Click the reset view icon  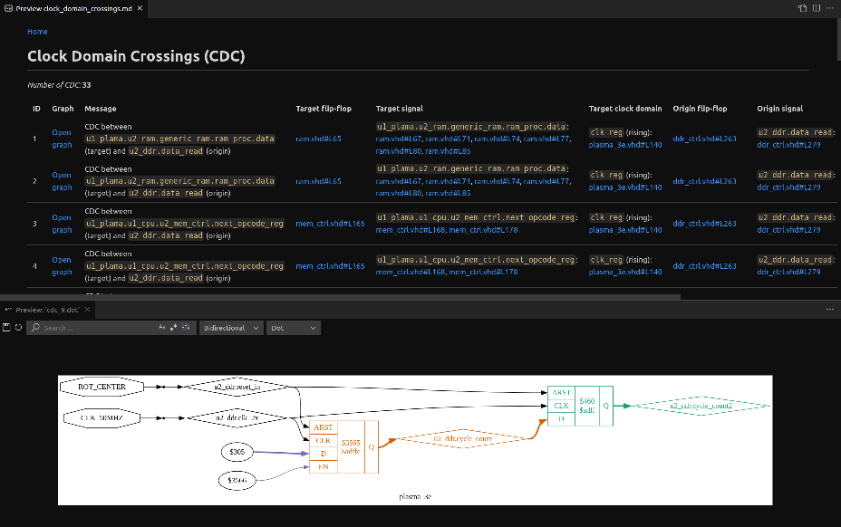(18, 328)
